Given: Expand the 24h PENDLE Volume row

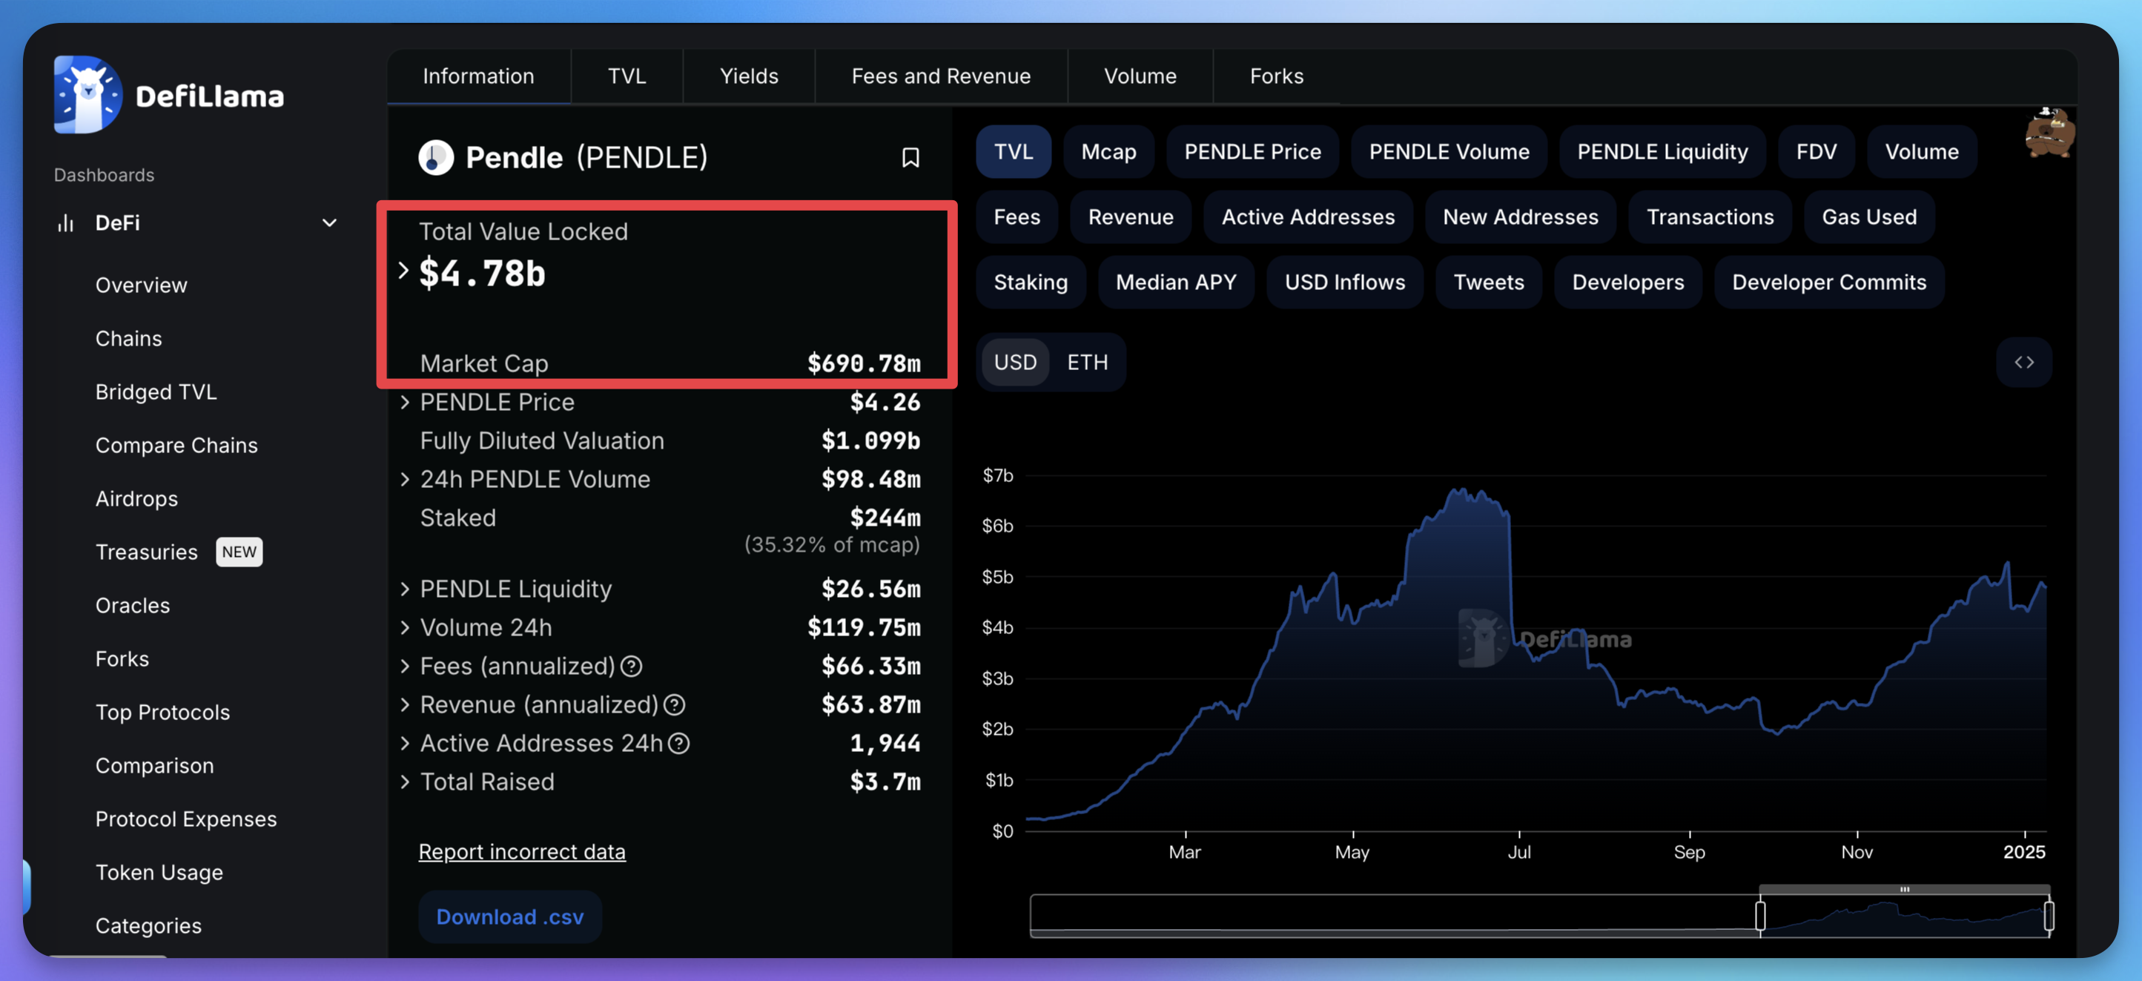Looking at the screenshot, I should [405, 480].
